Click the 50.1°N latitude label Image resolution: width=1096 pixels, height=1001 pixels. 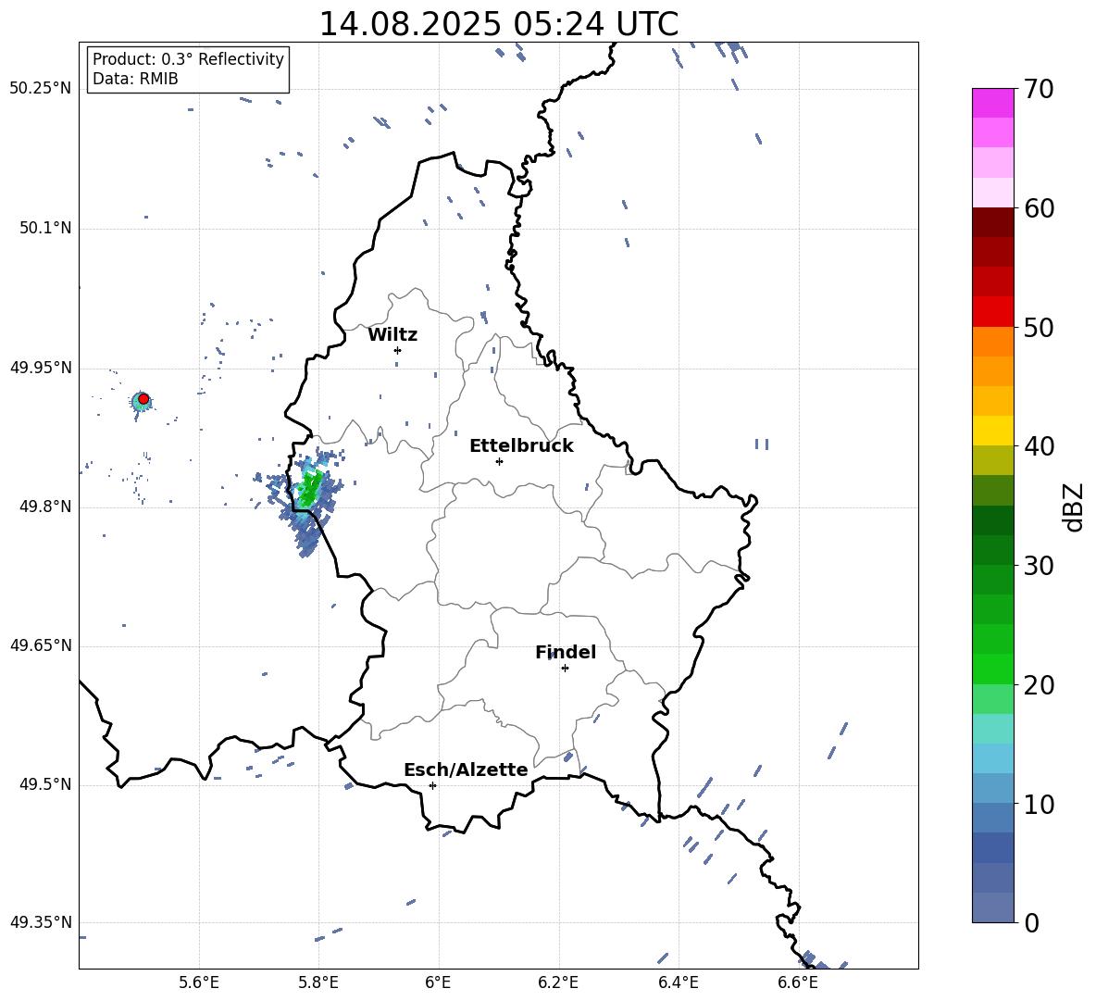point(45,228)
